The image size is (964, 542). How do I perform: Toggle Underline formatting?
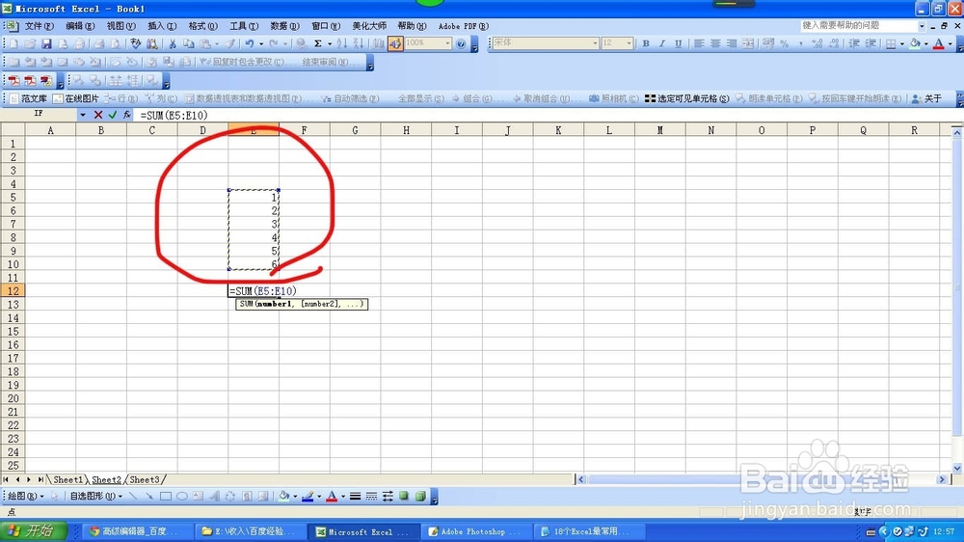[x=678, y=43]
